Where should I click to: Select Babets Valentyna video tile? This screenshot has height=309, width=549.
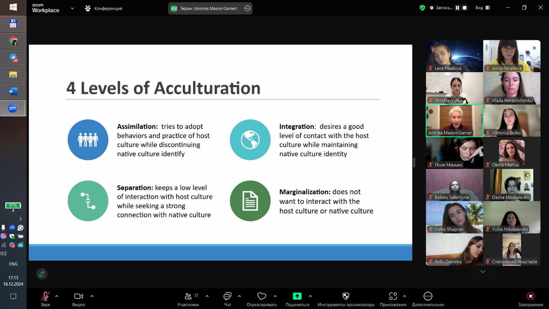coord(454,185)
